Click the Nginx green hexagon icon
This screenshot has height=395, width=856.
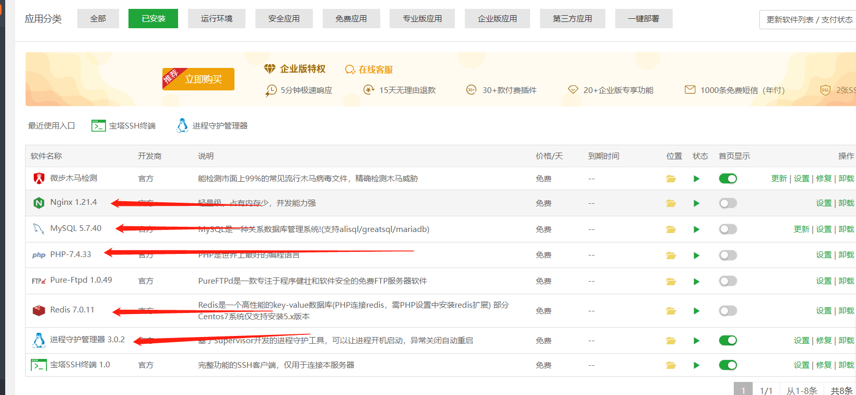(39, 203)
